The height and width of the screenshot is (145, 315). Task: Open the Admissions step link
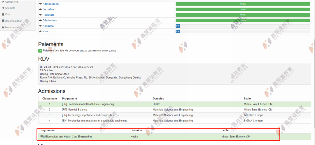(50, 20)
